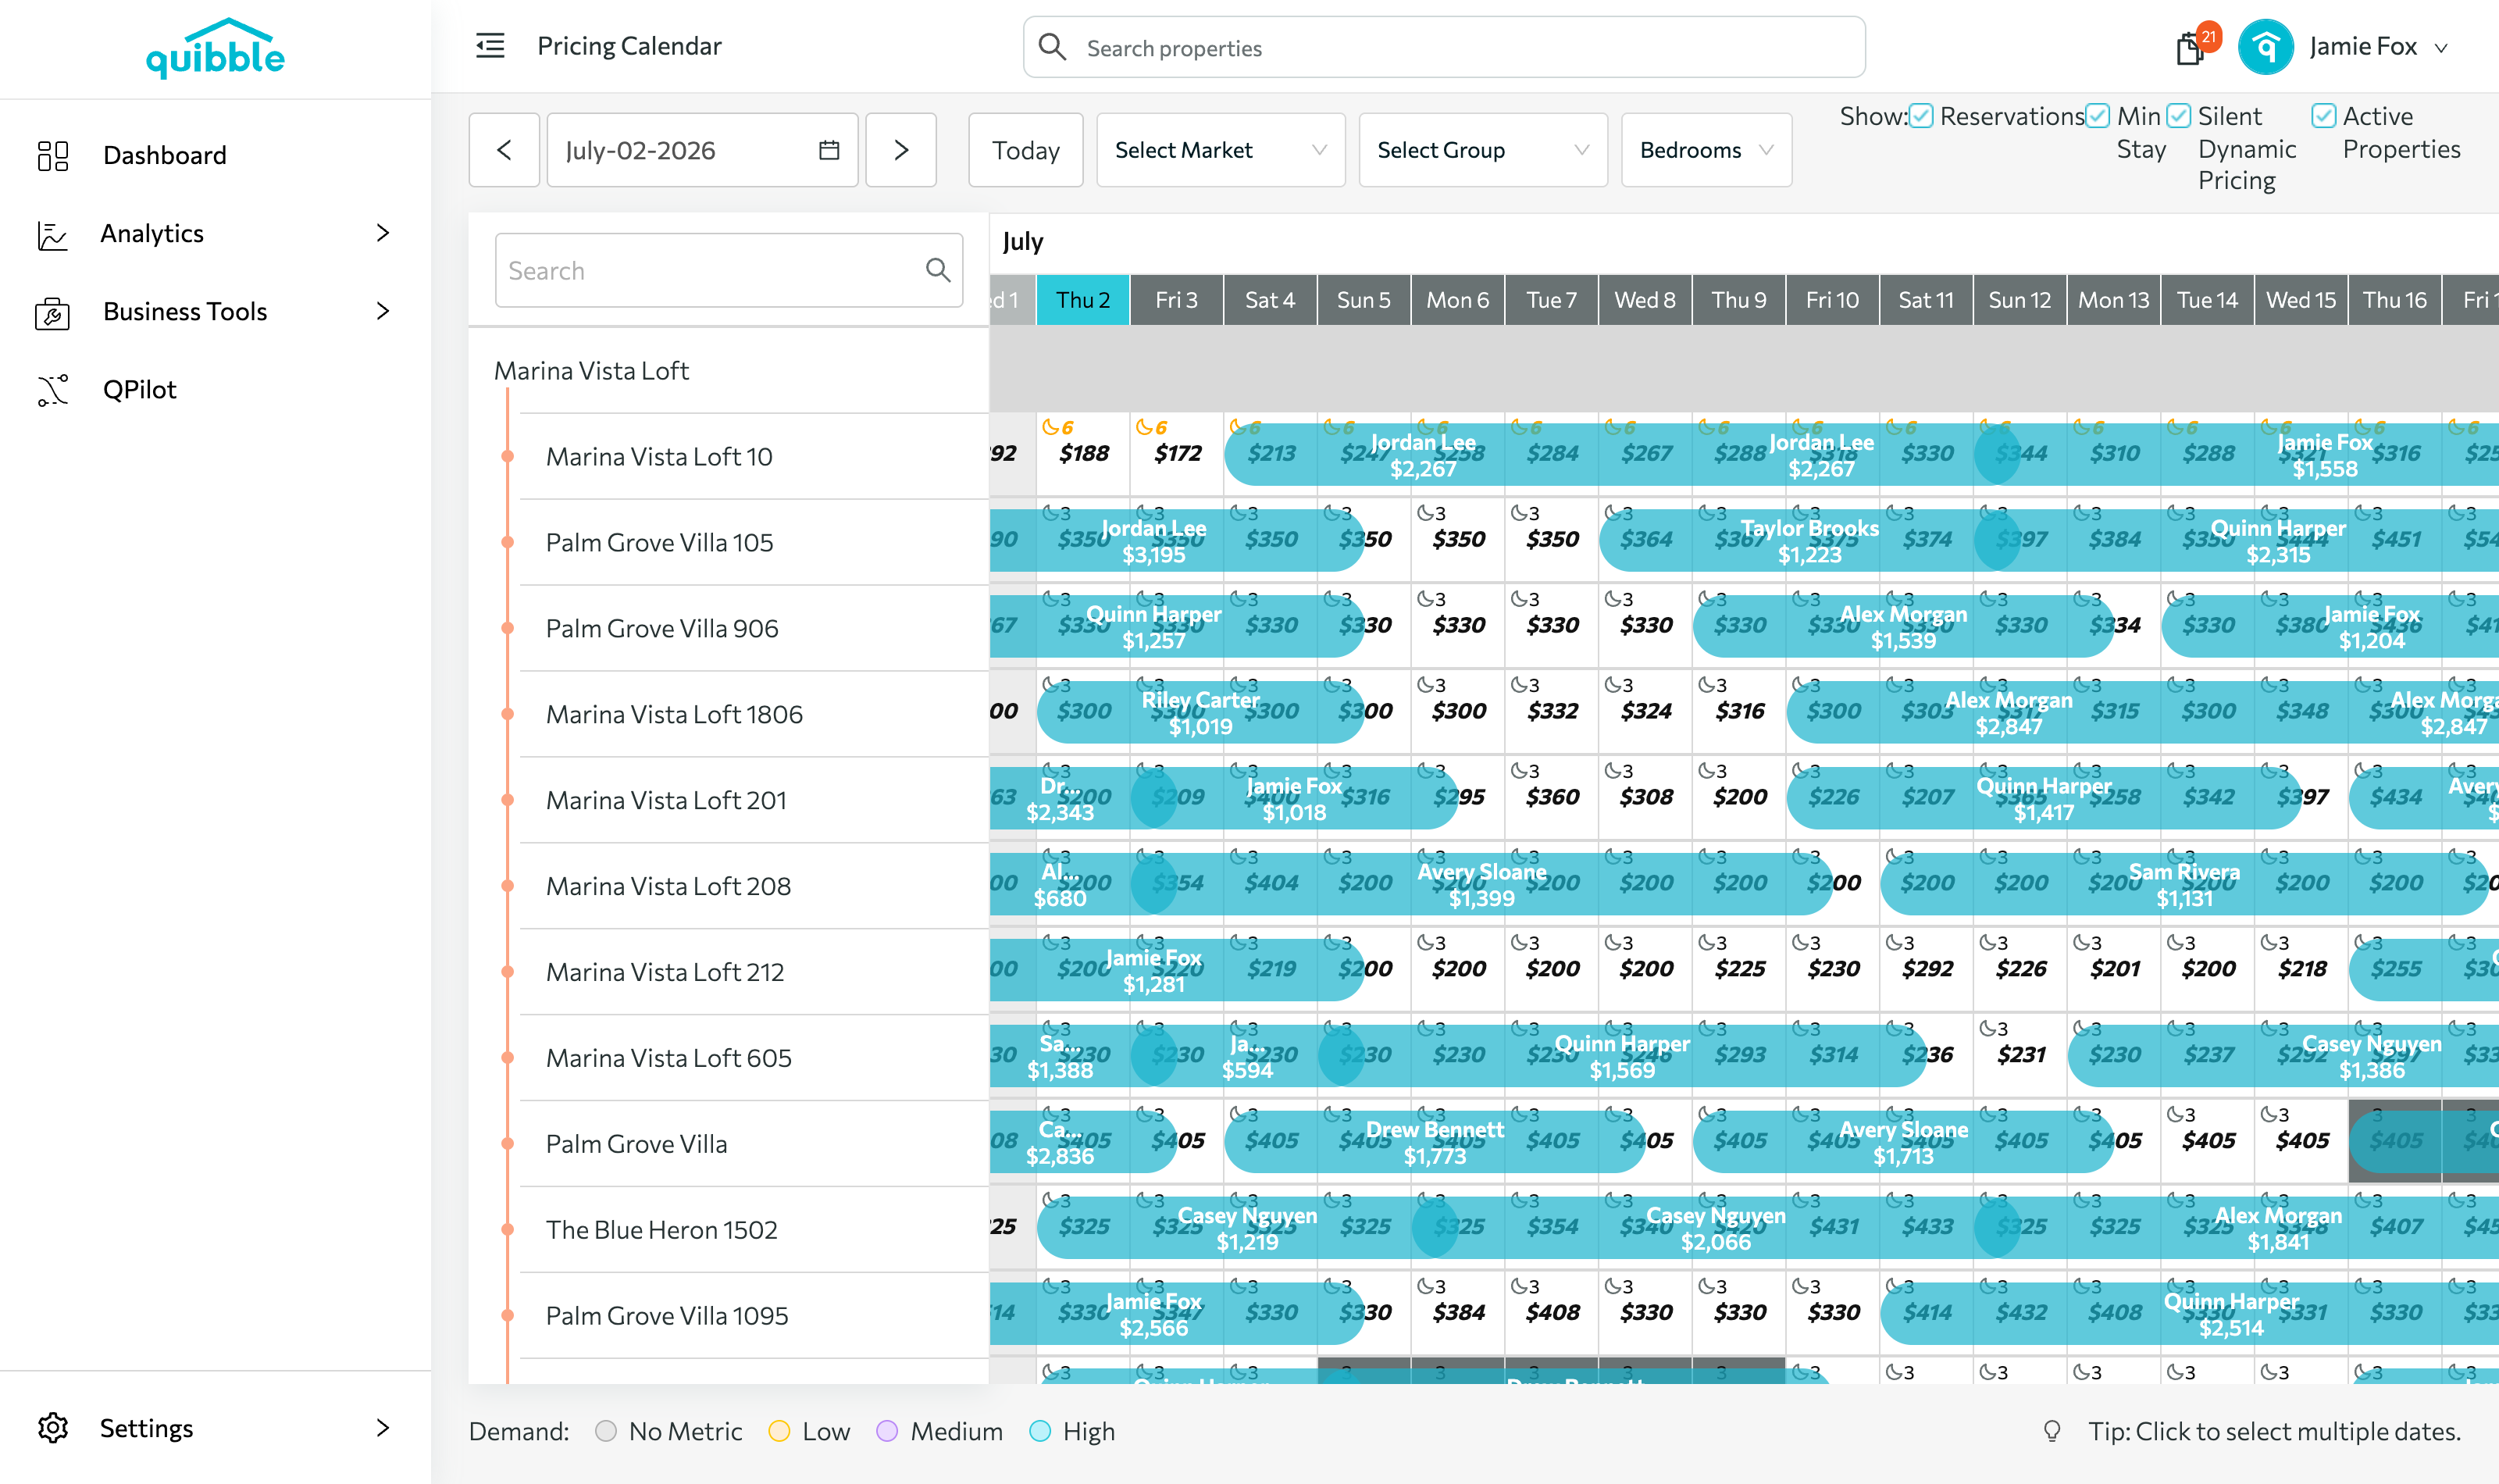Image resolution: width=2499 pixels, height=1484 pixels.
Task: Expand the Settings chevron
Action: pyautogui.click(x=382, y=1428)
